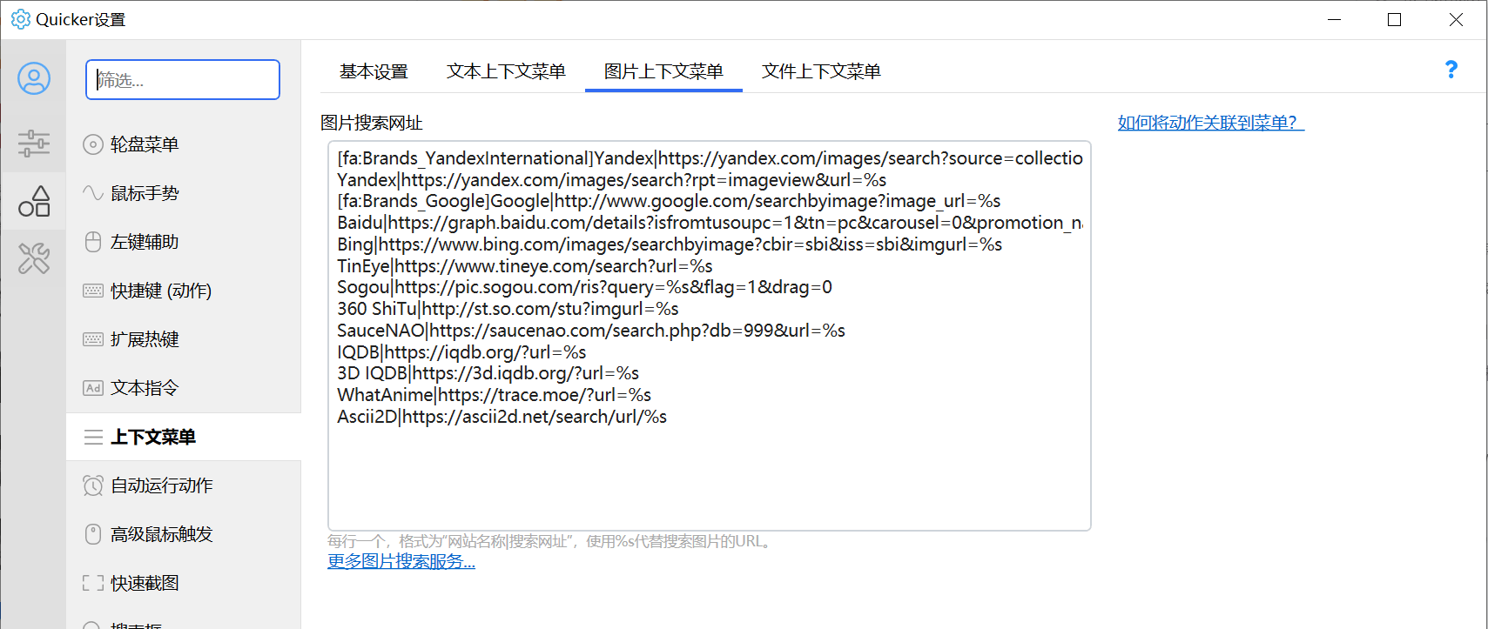Select the 图片上下文菜单 tab
Viewport: 1488px width, 629px height.
coord(663,71)
